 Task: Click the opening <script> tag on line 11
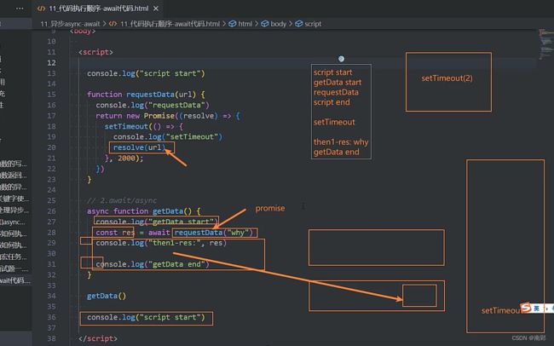95,52
